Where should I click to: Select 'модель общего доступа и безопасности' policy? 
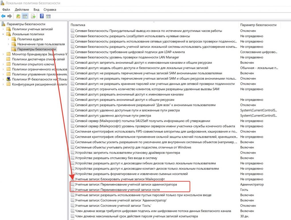tap(141, 68)
